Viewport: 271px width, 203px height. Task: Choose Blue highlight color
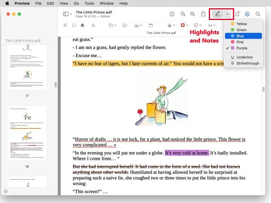(x=244, y=36)
